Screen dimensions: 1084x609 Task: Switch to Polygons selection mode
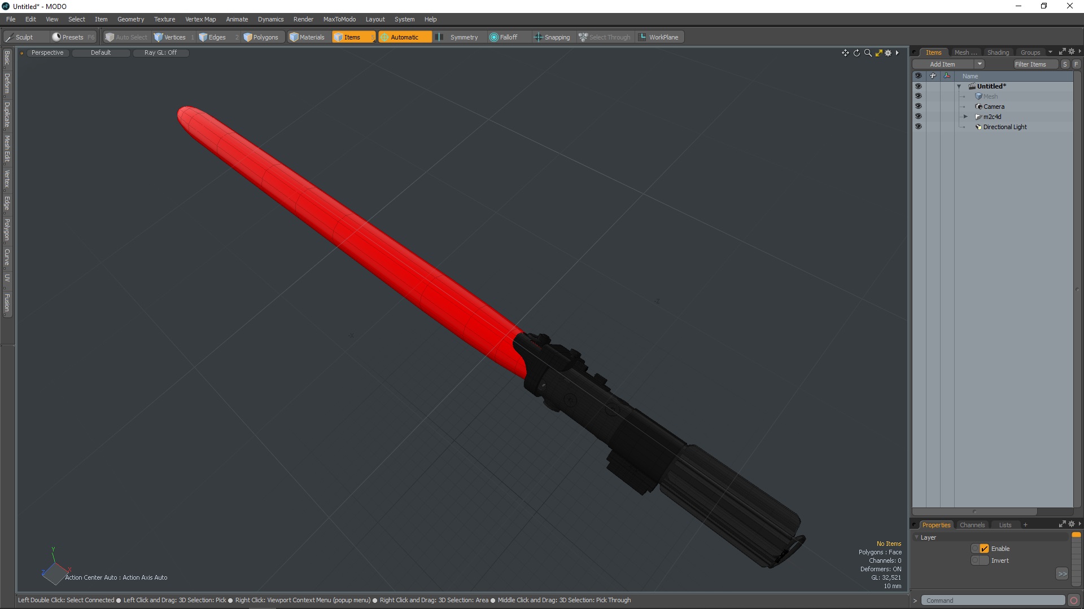(263, 37)
